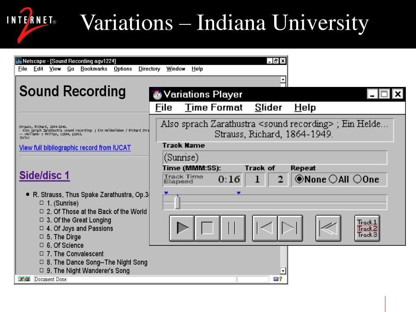Pause playback in Variations Player

232,228
